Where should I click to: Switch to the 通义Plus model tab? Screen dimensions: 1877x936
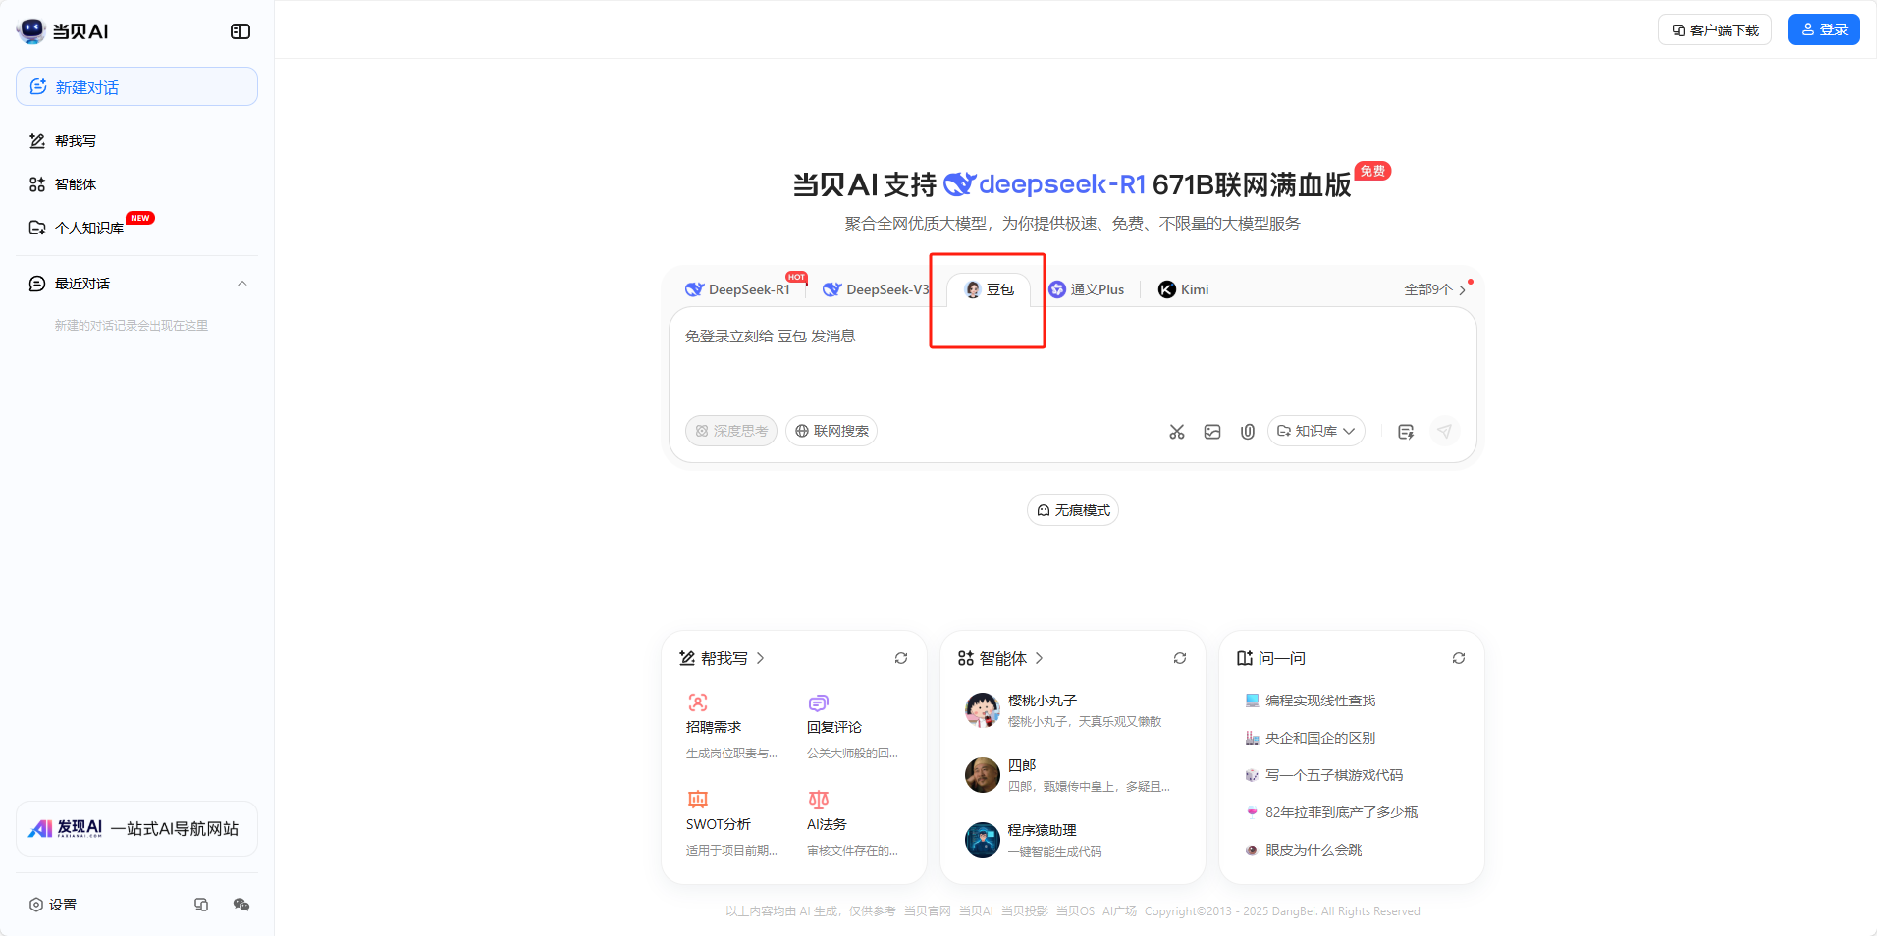pos(1087,289)
